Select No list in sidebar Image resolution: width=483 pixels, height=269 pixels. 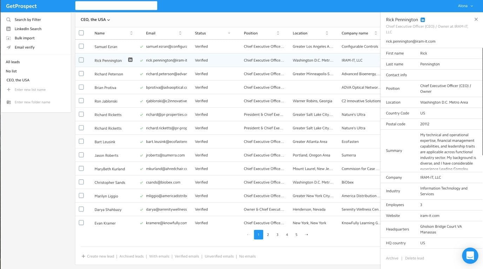pos(11,71)
